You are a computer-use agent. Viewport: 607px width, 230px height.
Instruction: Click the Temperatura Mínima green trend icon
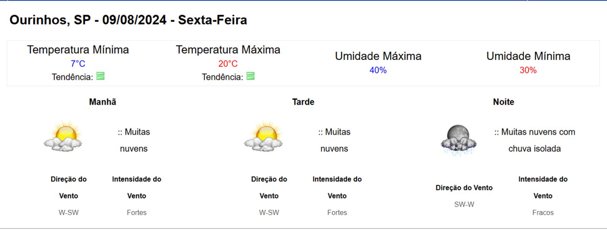click(101, 76)
